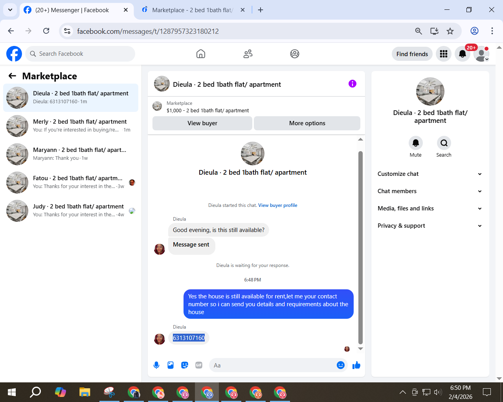
Task: Show hidden system tray icons
Action: pos(403,392)
